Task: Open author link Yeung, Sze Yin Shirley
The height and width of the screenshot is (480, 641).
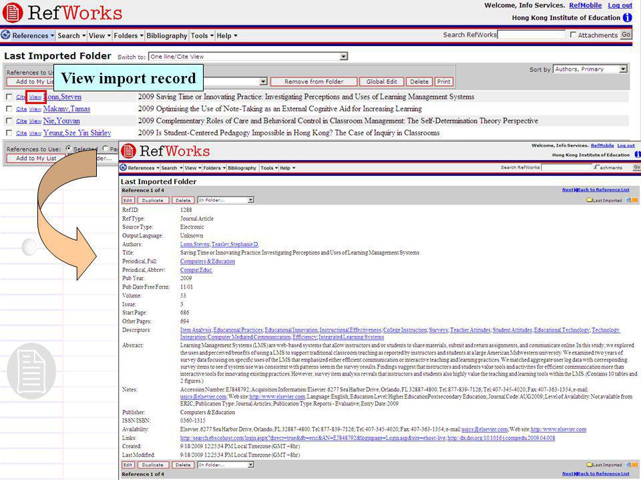Action: coord(77,133)
